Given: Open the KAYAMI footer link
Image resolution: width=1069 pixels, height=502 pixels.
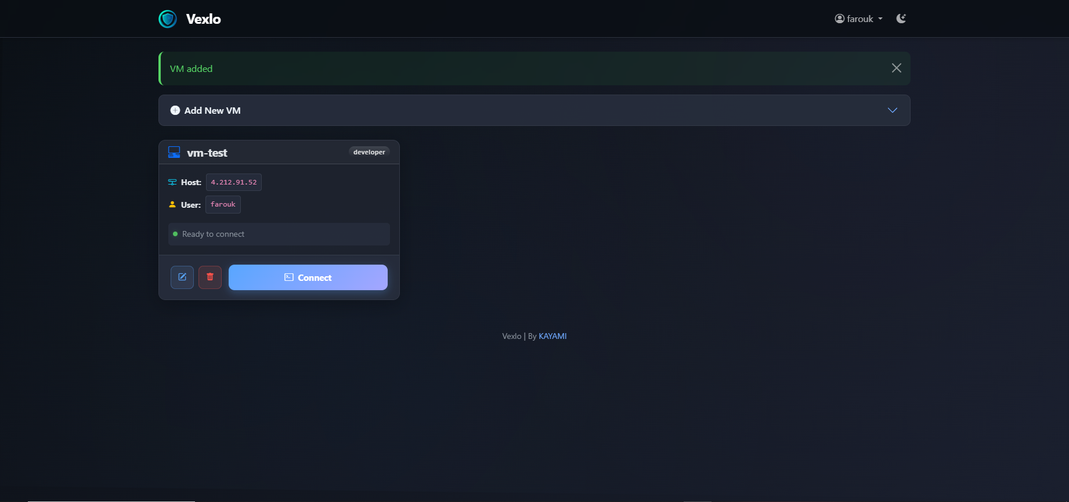Looking at the screenshot, I should (552, 336).
